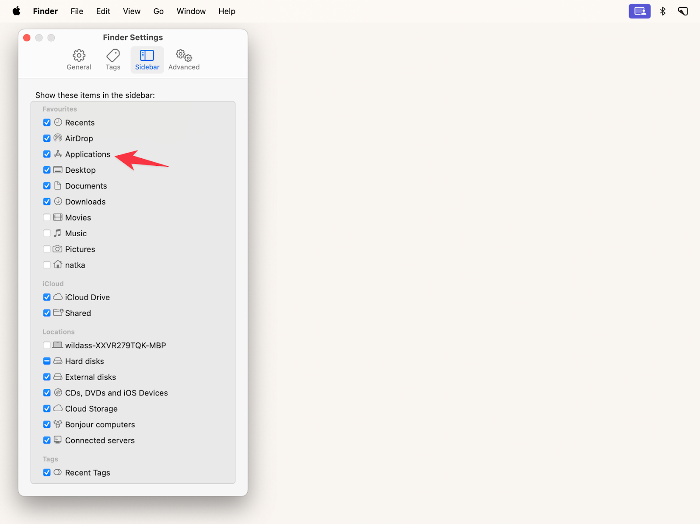Enable the wildass-XXVR279TQK-MBP checkbox

[47, 345]
